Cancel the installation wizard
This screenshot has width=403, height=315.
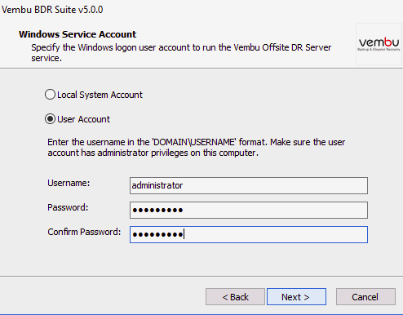(365, 297)
